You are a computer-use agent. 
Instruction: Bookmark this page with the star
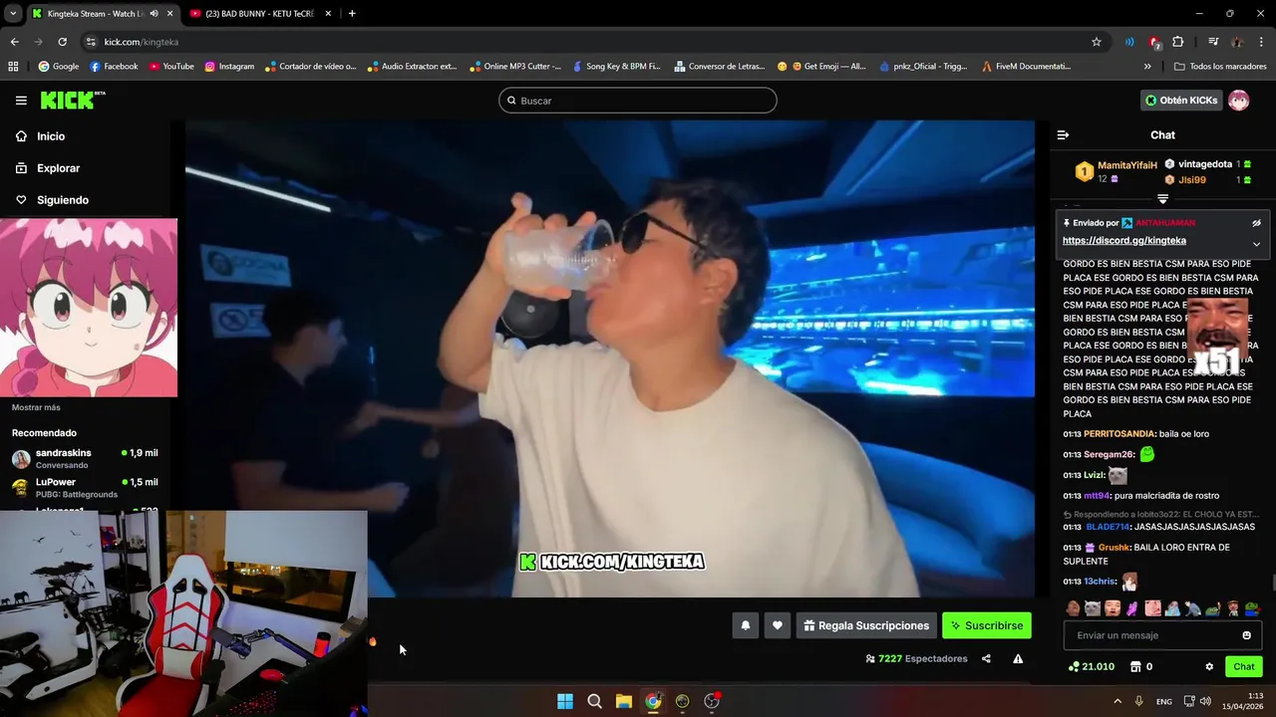1097,42
